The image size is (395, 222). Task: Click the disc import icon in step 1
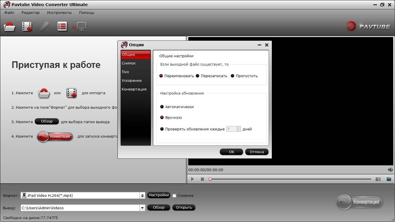point(44,93)
